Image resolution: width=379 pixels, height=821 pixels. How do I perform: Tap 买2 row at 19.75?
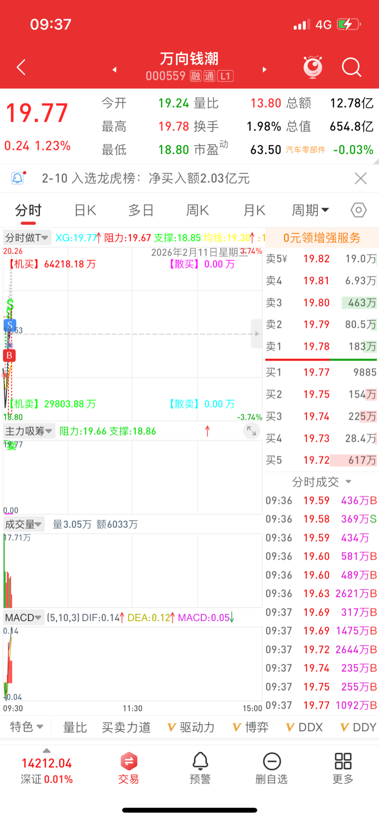pos(322,394)
